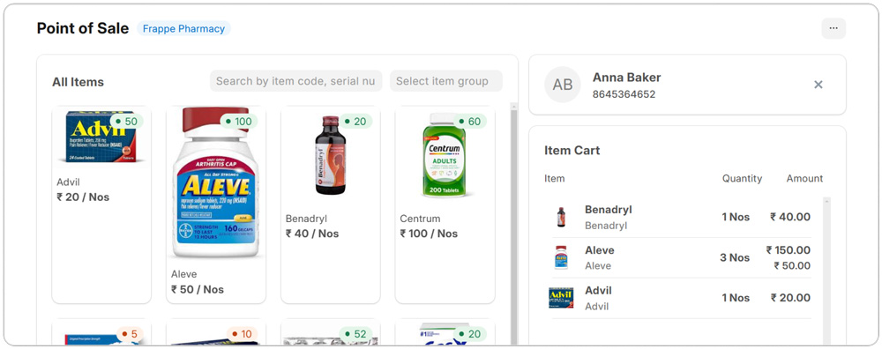
Task: Click the item list vertical scrollbar
Action: coord(513,225)
